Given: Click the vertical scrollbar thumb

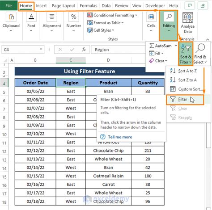Looking at the screenshot, I should point(208,135).
